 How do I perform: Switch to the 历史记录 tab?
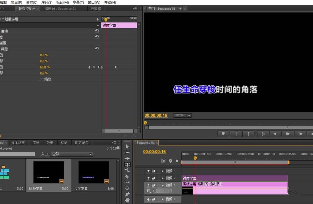coord(82,142)
